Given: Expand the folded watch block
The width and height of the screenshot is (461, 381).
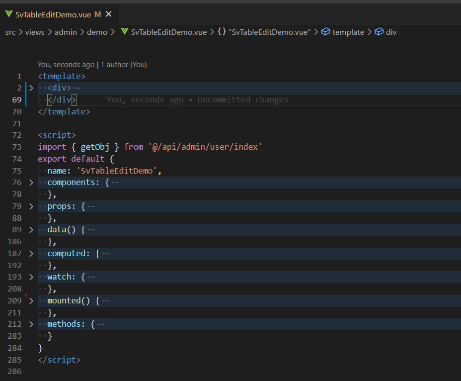Looking at the screenshot, I should pyautogui.click(x=31, y=277).
